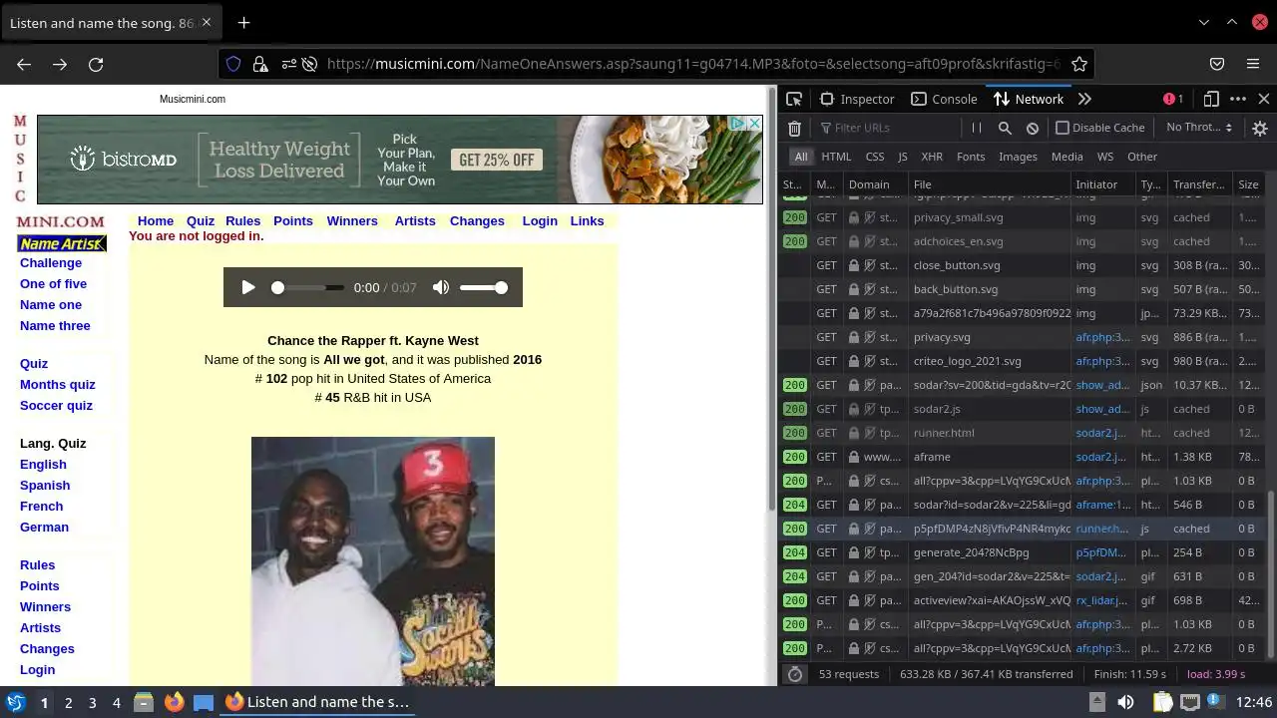This screenshot has height=718, width=1277.
Task: Open the AdChoices icon on the ad
Action: [737, 123]
